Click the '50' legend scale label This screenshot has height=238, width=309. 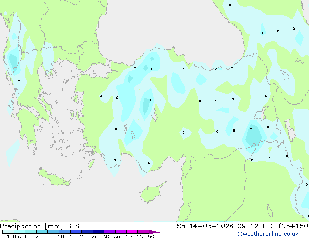(151, 236)
